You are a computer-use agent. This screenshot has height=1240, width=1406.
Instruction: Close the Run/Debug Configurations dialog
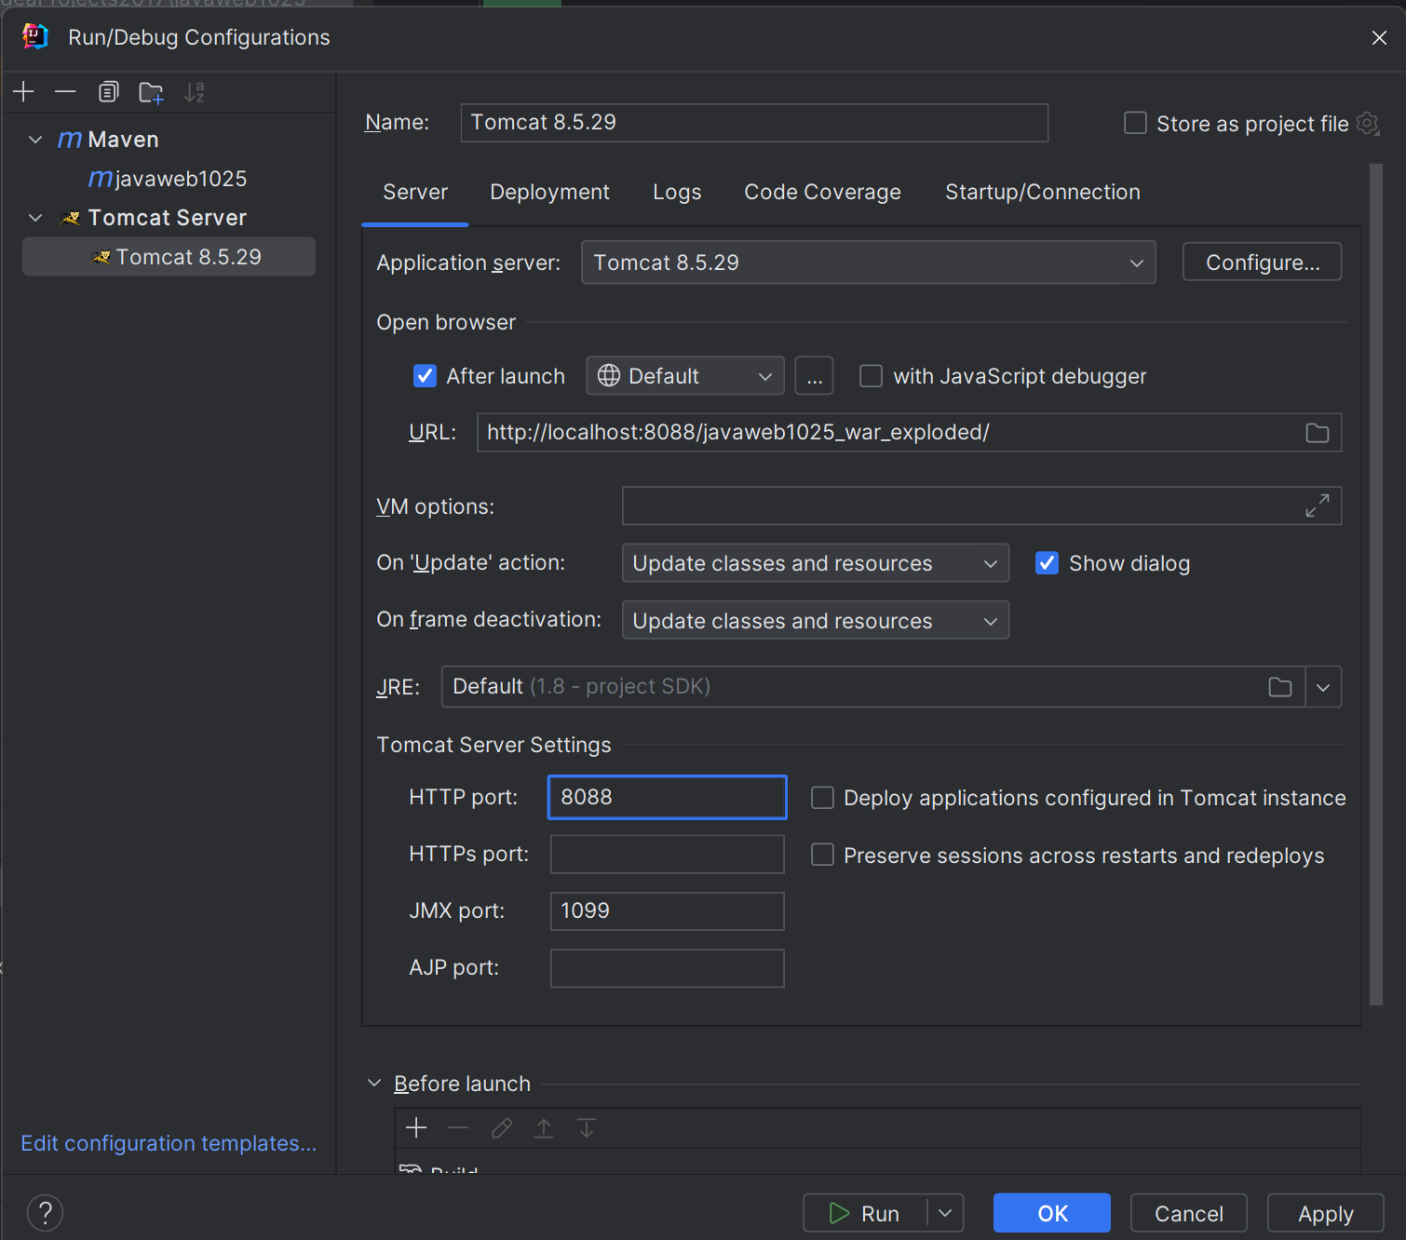(1379, 37)
